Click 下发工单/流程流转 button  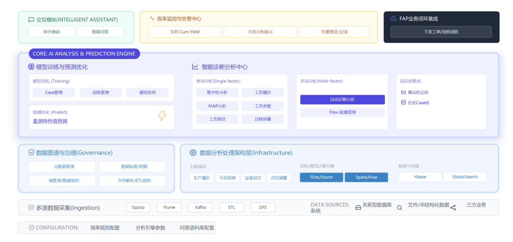[x=441, y=32]
